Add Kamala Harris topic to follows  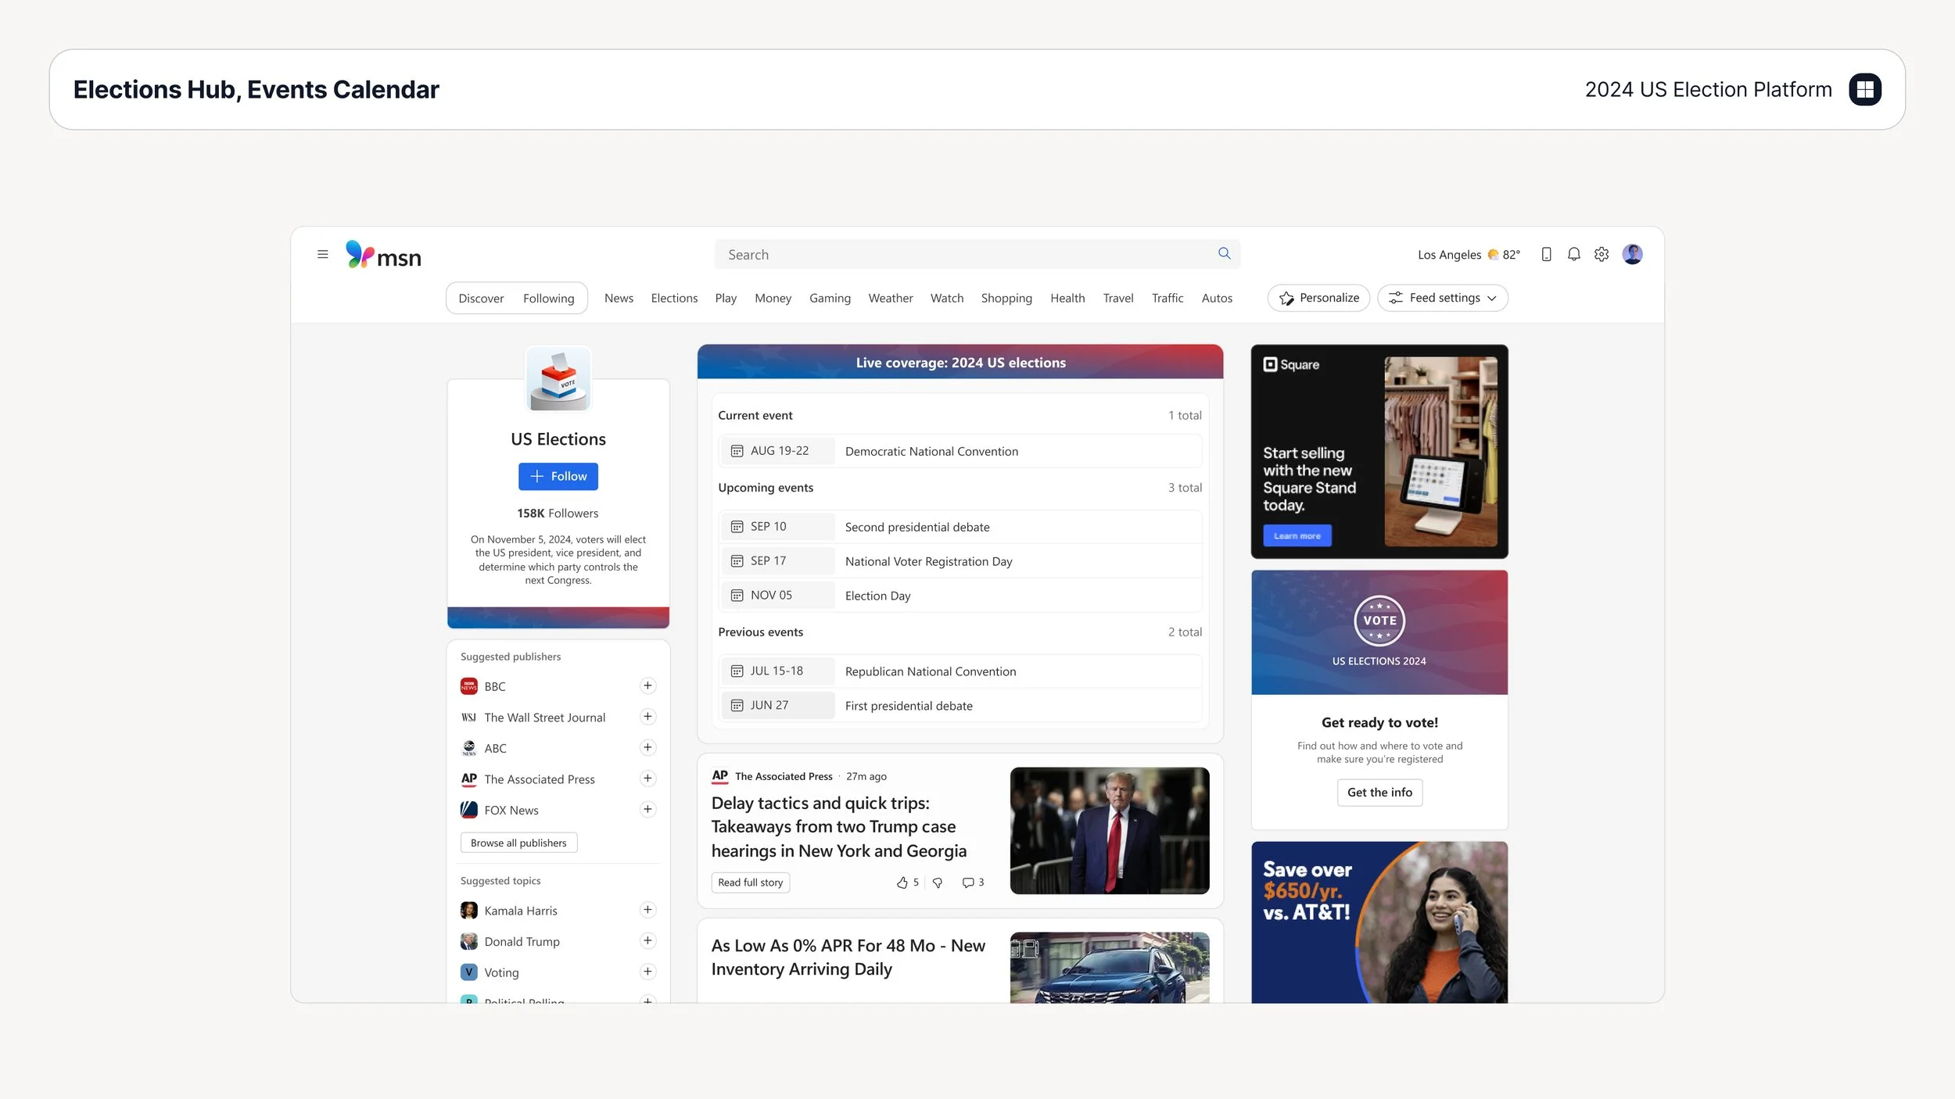[647, 910]
